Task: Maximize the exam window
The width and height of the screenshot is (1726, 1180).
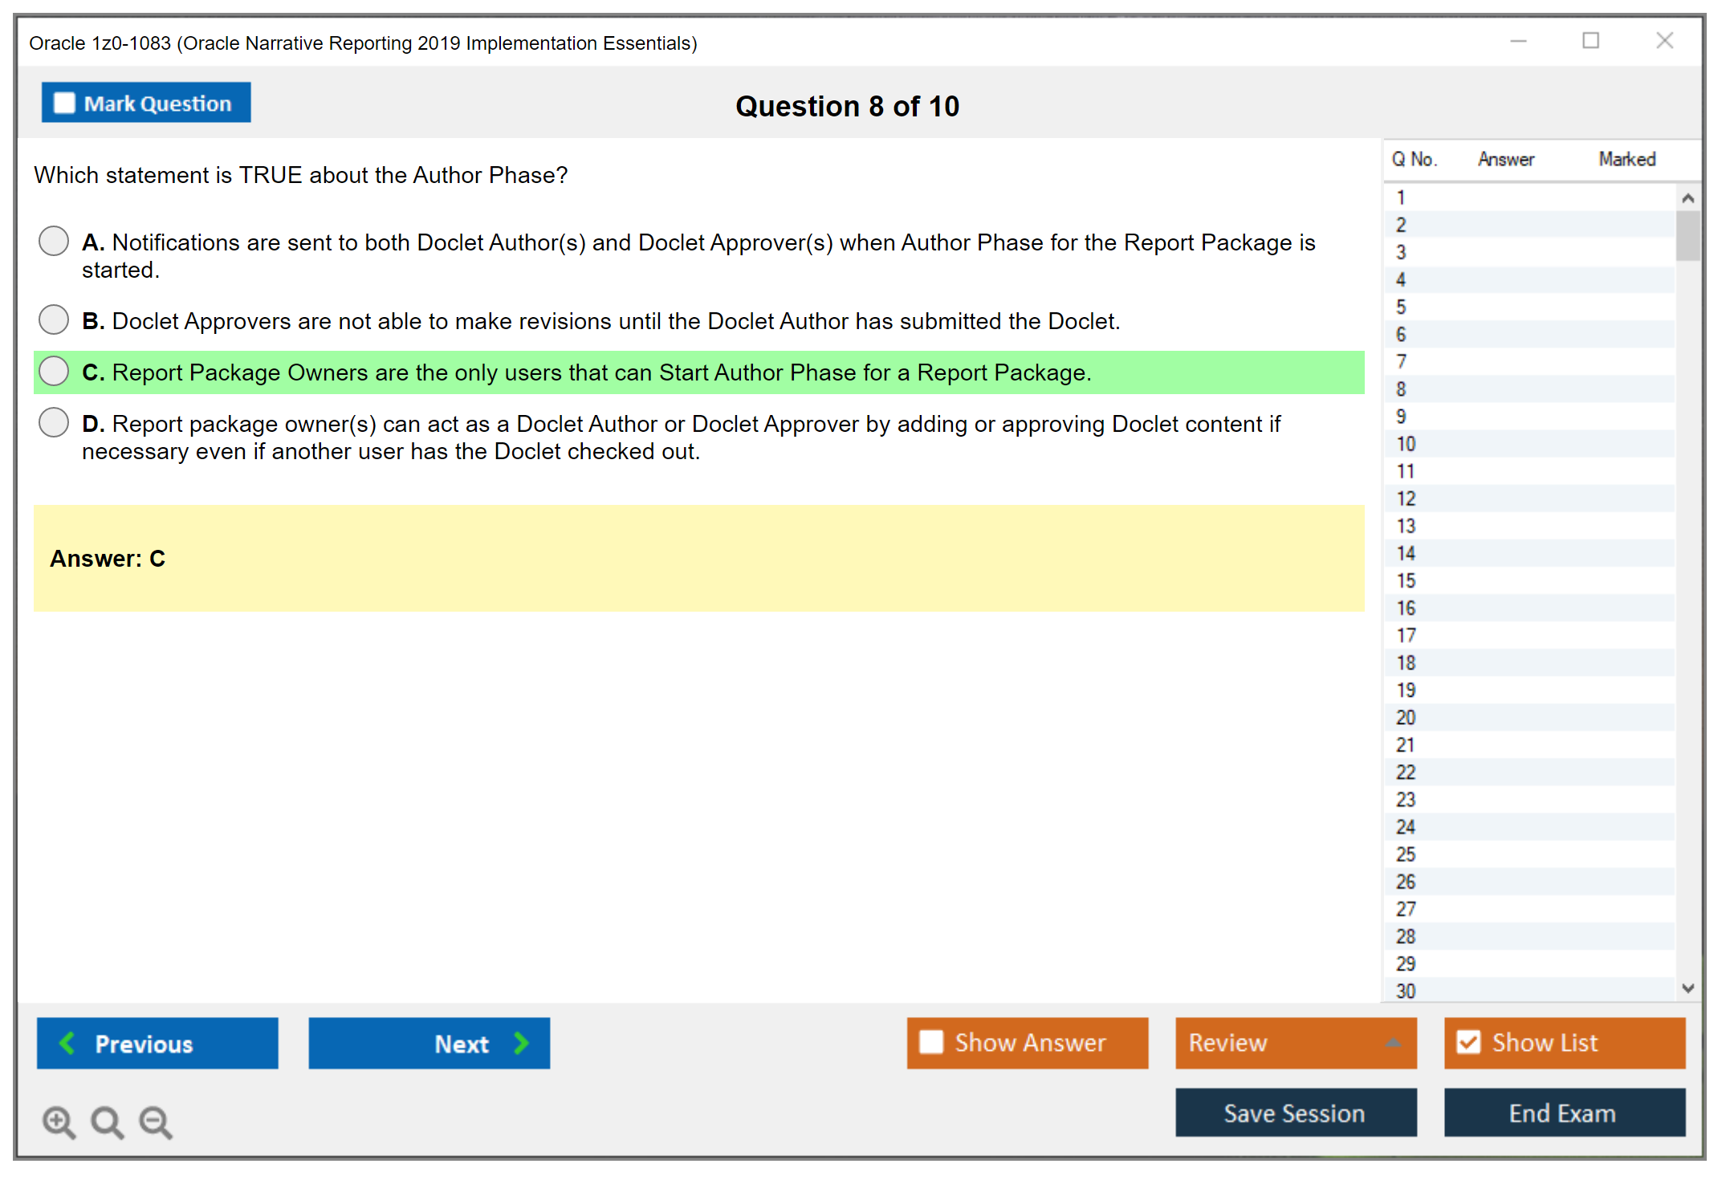Action: click(1590, 41)
